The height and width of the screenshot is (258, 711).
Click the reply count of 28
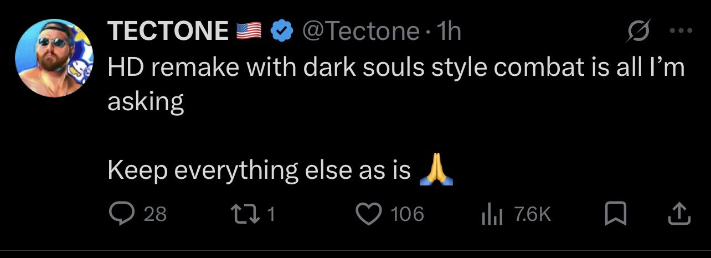pyautogui.click(x=155, y=214)
